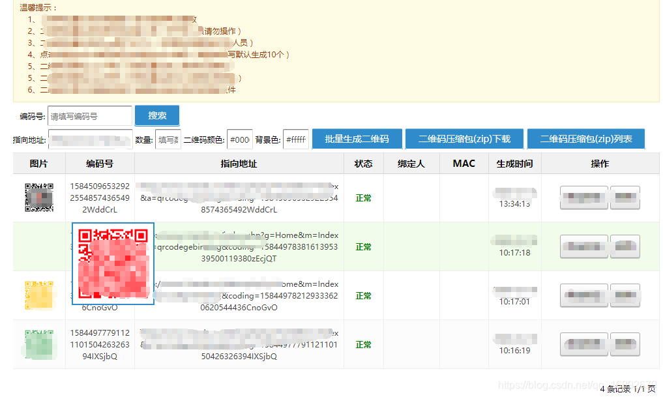Click first action button in 13:34:13 row
The height and width of the screenshot is (397, 663).
584,198
